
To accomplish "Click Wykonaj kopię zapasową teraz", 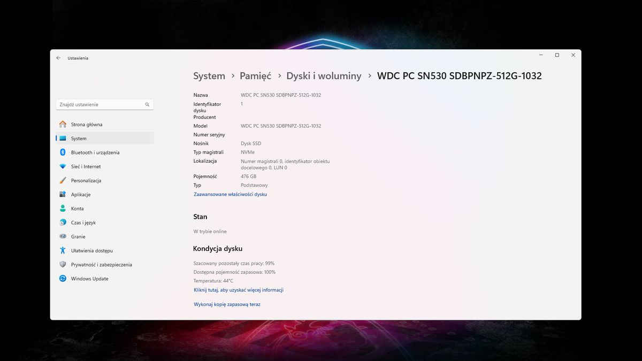I will coord(227,304).
